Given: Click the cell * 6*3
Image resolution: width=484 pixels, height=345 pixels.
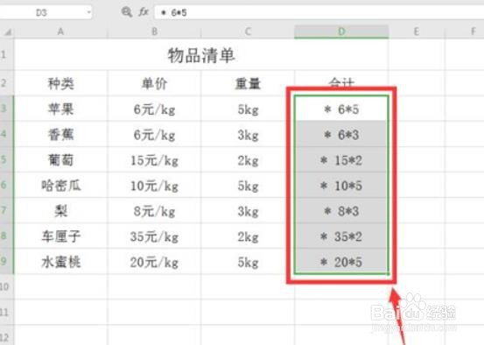Looking at the screenshot, I should [341, 134].
